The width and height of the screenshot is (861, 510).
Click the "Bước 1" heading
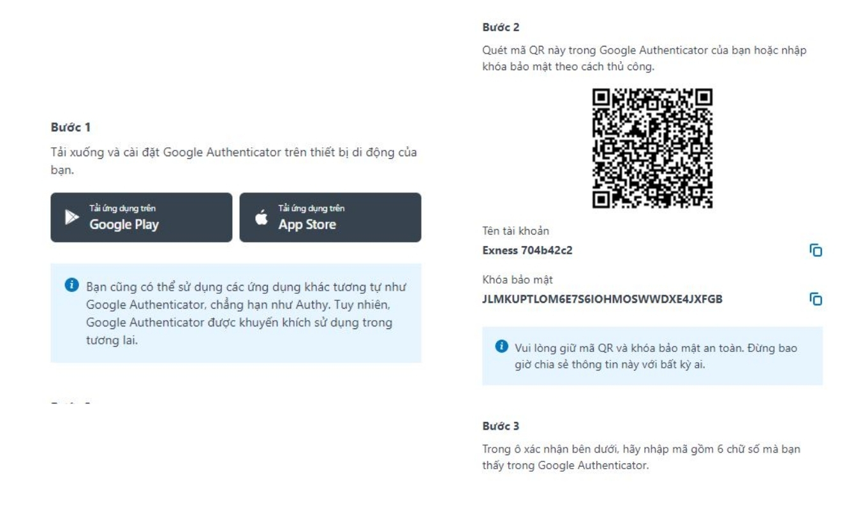[70, 127]
